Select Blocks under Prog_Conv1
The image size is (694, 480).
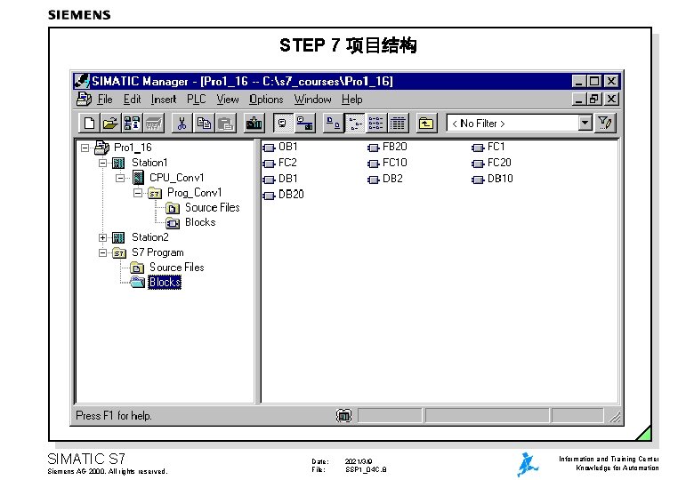(x=200, y=222)
